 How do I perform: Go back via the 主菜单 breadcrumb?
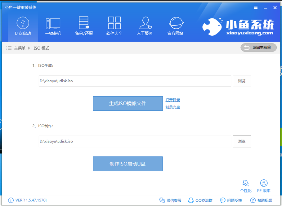(19, 48)
